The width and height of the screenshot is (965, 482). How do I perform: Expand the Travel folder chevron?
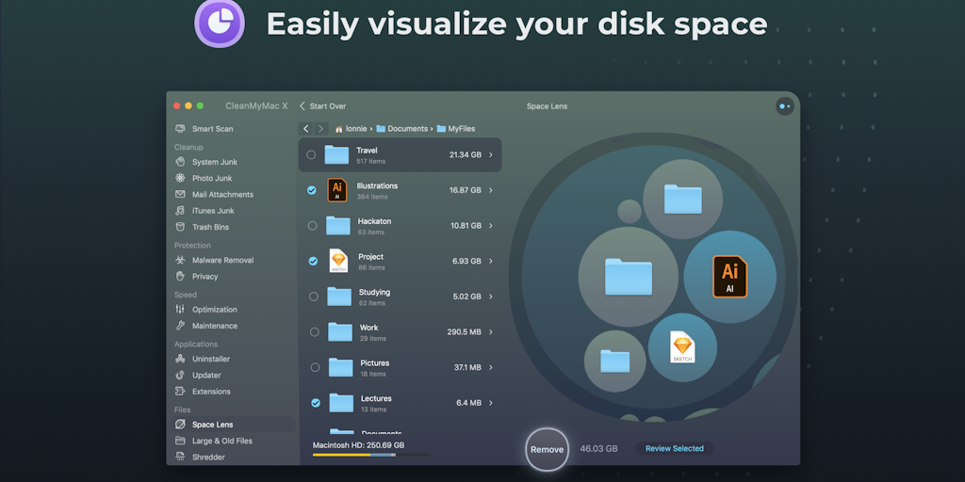coord(490,155)
